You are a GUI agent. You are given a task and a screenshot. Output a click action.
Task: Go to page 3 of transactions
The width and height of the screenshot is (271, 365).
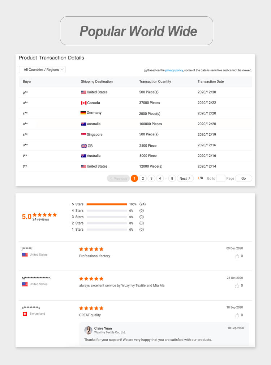151,179
